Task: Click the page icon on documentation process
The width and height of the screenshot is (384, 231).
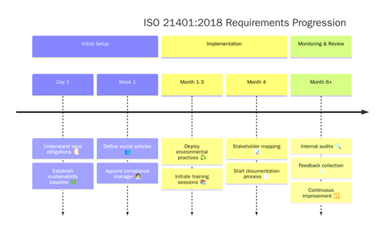Action: pos(266,176)
